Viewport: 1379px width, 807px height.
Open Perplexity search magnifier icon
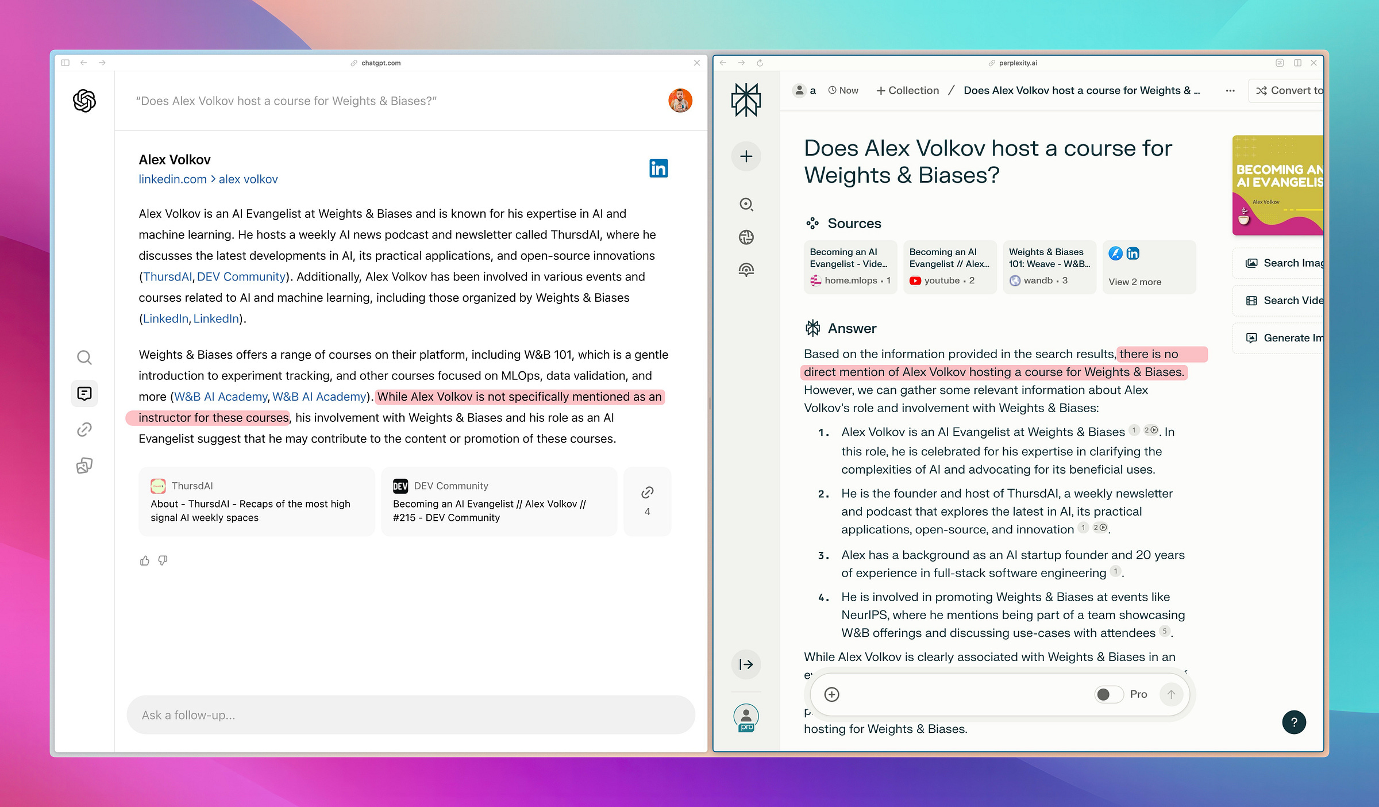(746, 204)
